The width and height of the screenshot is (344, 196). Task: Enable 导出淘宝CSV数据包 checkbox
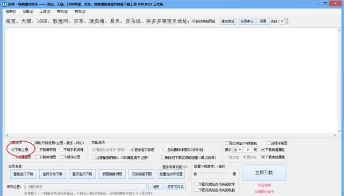227,143
